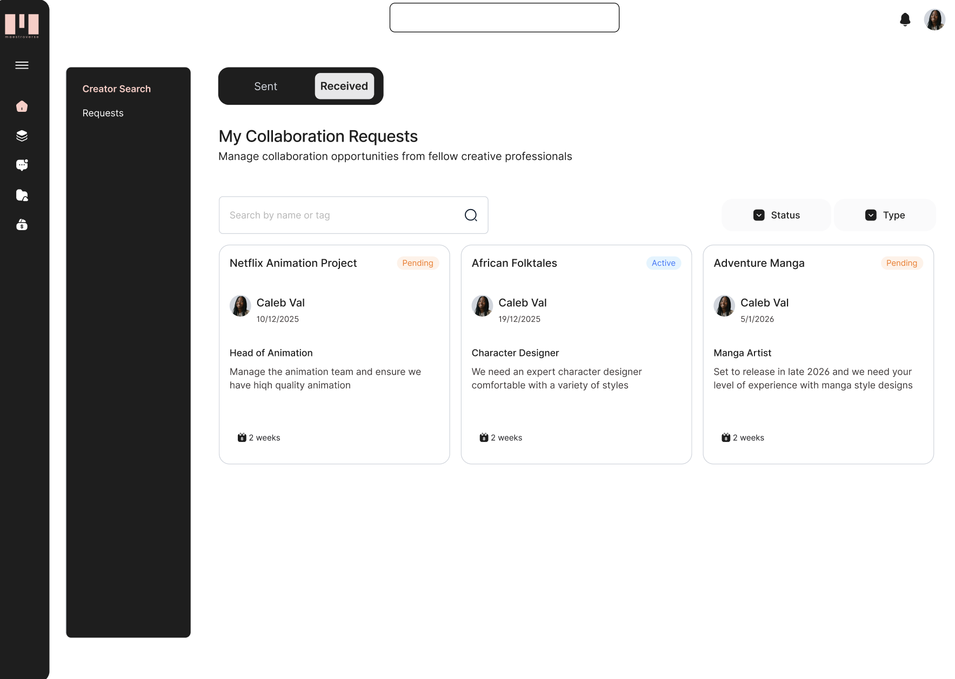Screen dimensions: 955x679
Task: Open earnings with the dollar wallet icon
Action: pos(22,225)
